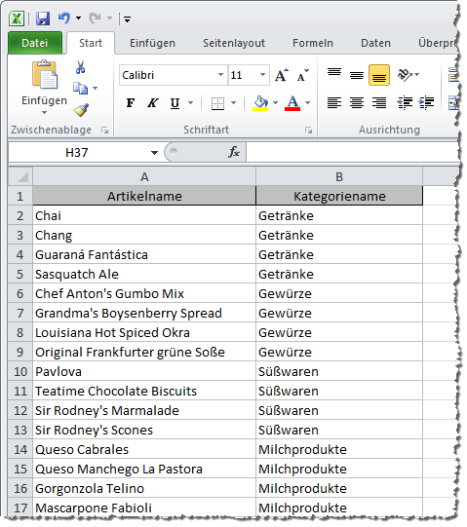The height and width of the screenshot is (527, 467).
Task: Switch to the Start tab
Action: point(91,43)
